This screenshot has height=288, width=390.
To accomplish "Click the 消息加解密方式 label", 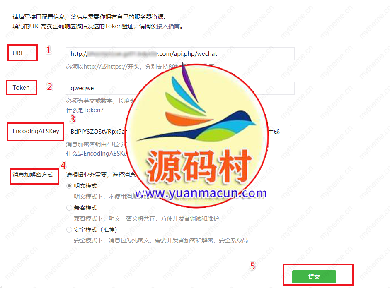I will [x=33, y=175].
